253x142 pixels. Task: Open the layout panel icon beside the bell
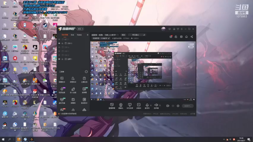point(181,37)
